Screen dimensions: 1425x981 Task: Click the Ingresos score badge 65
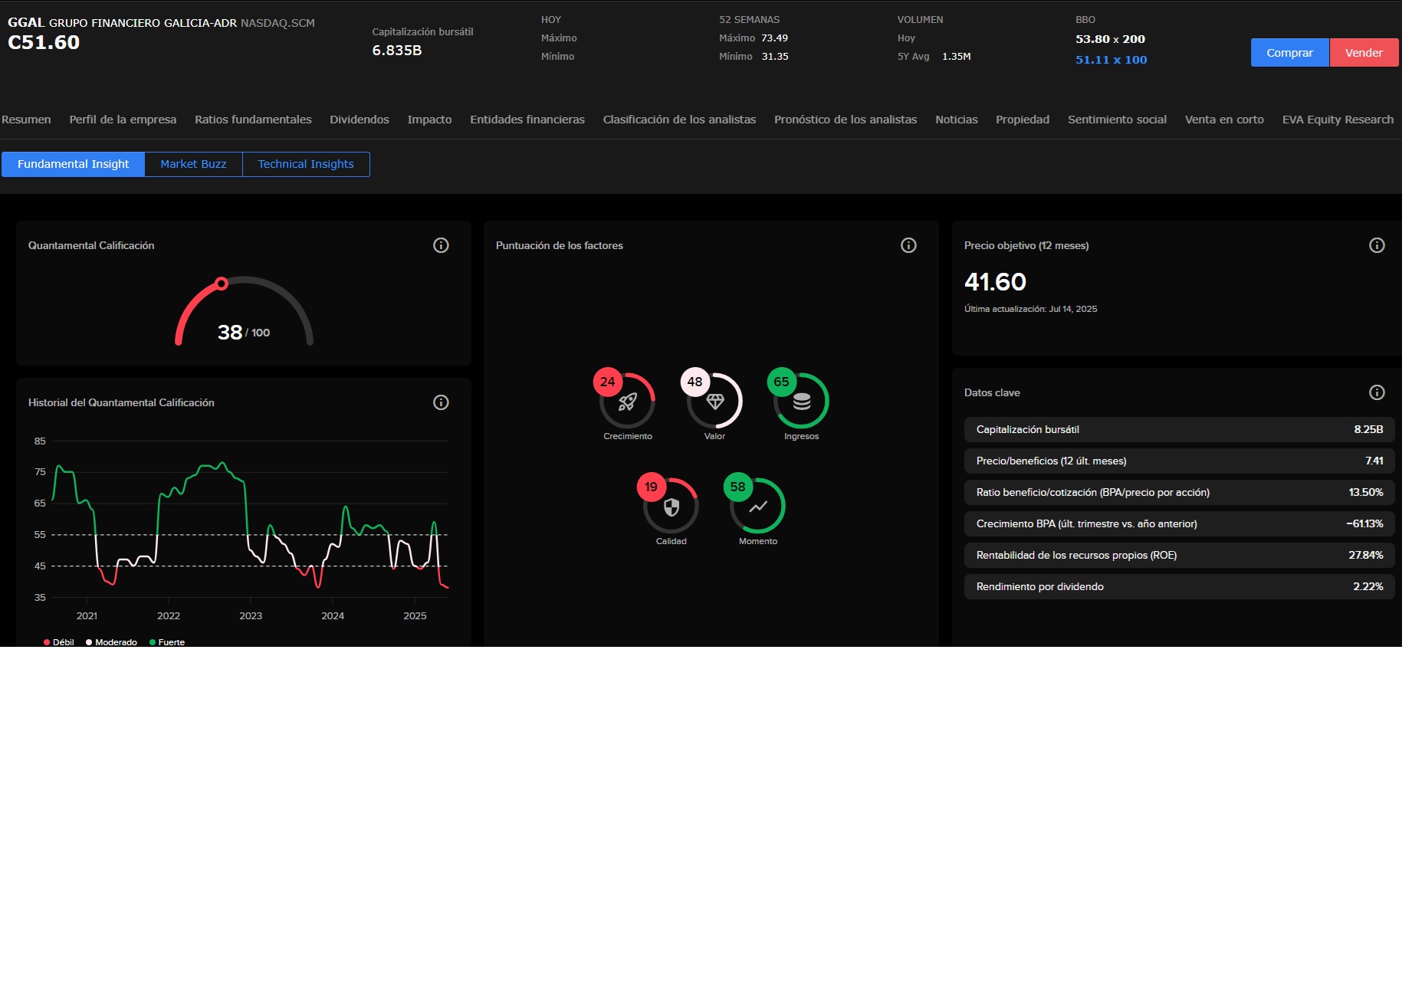781,382
